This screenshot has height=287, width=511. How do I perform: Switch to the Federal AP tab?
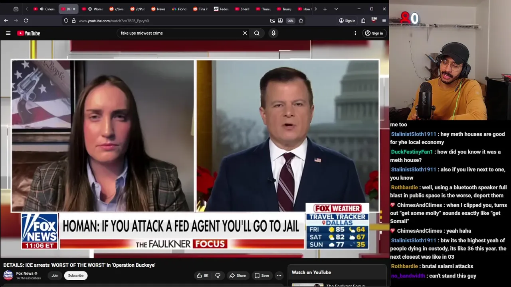(x=221, y=9)
